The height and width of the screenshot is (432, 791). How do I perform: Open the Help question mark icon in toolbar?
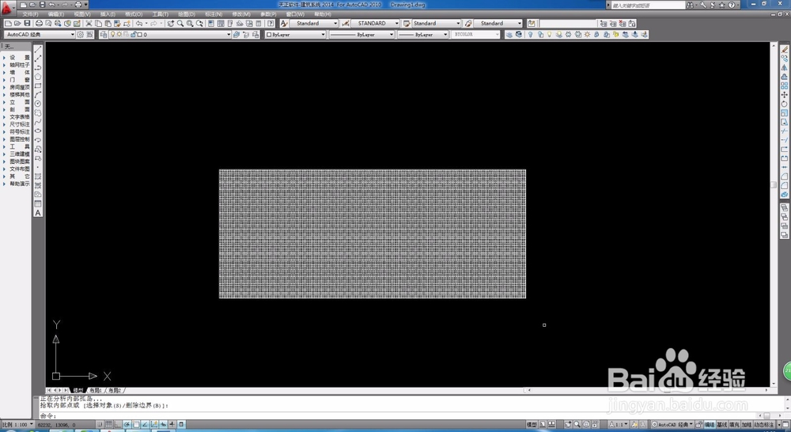(x=271, y=23)
